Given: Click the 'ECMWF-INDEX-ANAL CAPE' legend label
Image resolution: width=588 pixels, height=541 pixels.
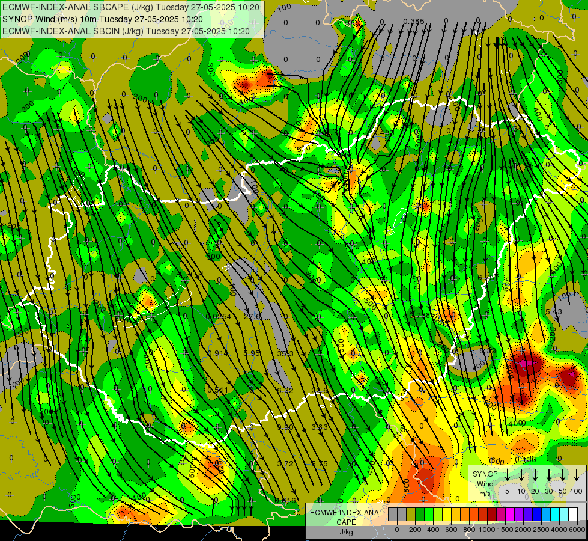Looking at the screenshot, I should (346, 517).
